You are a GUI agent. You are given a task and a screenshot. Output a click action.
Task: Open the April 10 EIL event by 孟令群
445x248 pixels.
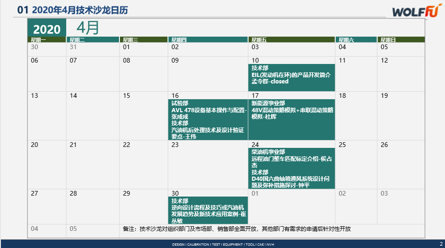click(291, 75)
